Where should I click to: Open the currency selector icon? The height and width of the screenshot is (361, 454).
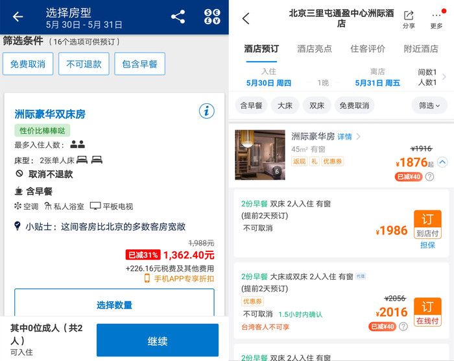[x=211, y=17]
